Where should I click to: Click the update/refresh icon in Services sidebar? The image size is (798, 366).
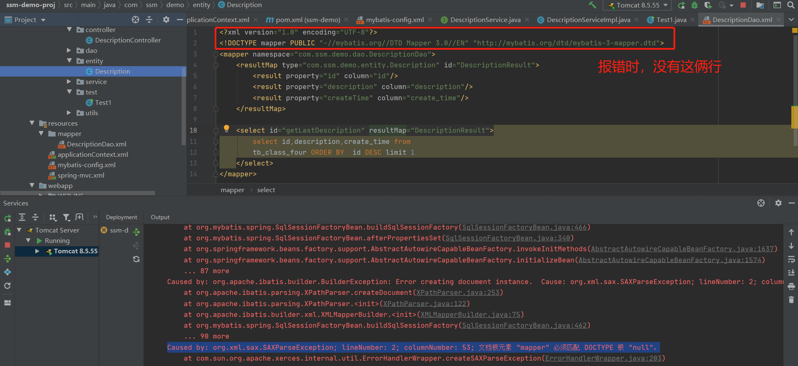(x=7, y=286)
